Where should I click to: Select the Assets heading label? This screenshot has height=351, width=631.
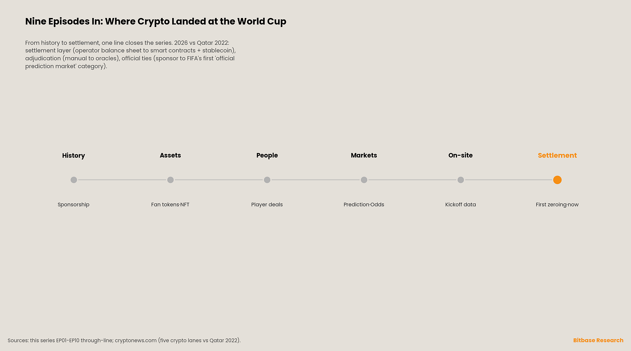coord(170,155)
